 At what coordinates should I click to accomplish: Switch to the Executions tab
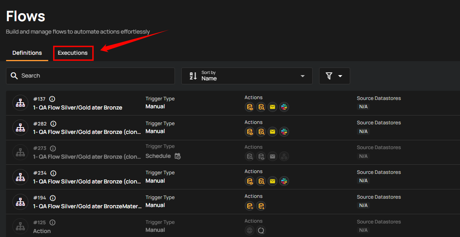pos(73,53)
